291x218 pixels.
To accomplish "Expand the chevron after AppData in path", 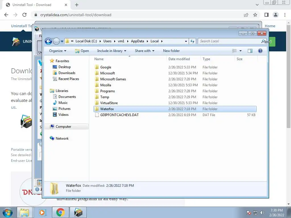I will pyautogui.click(x=147, y=41).
